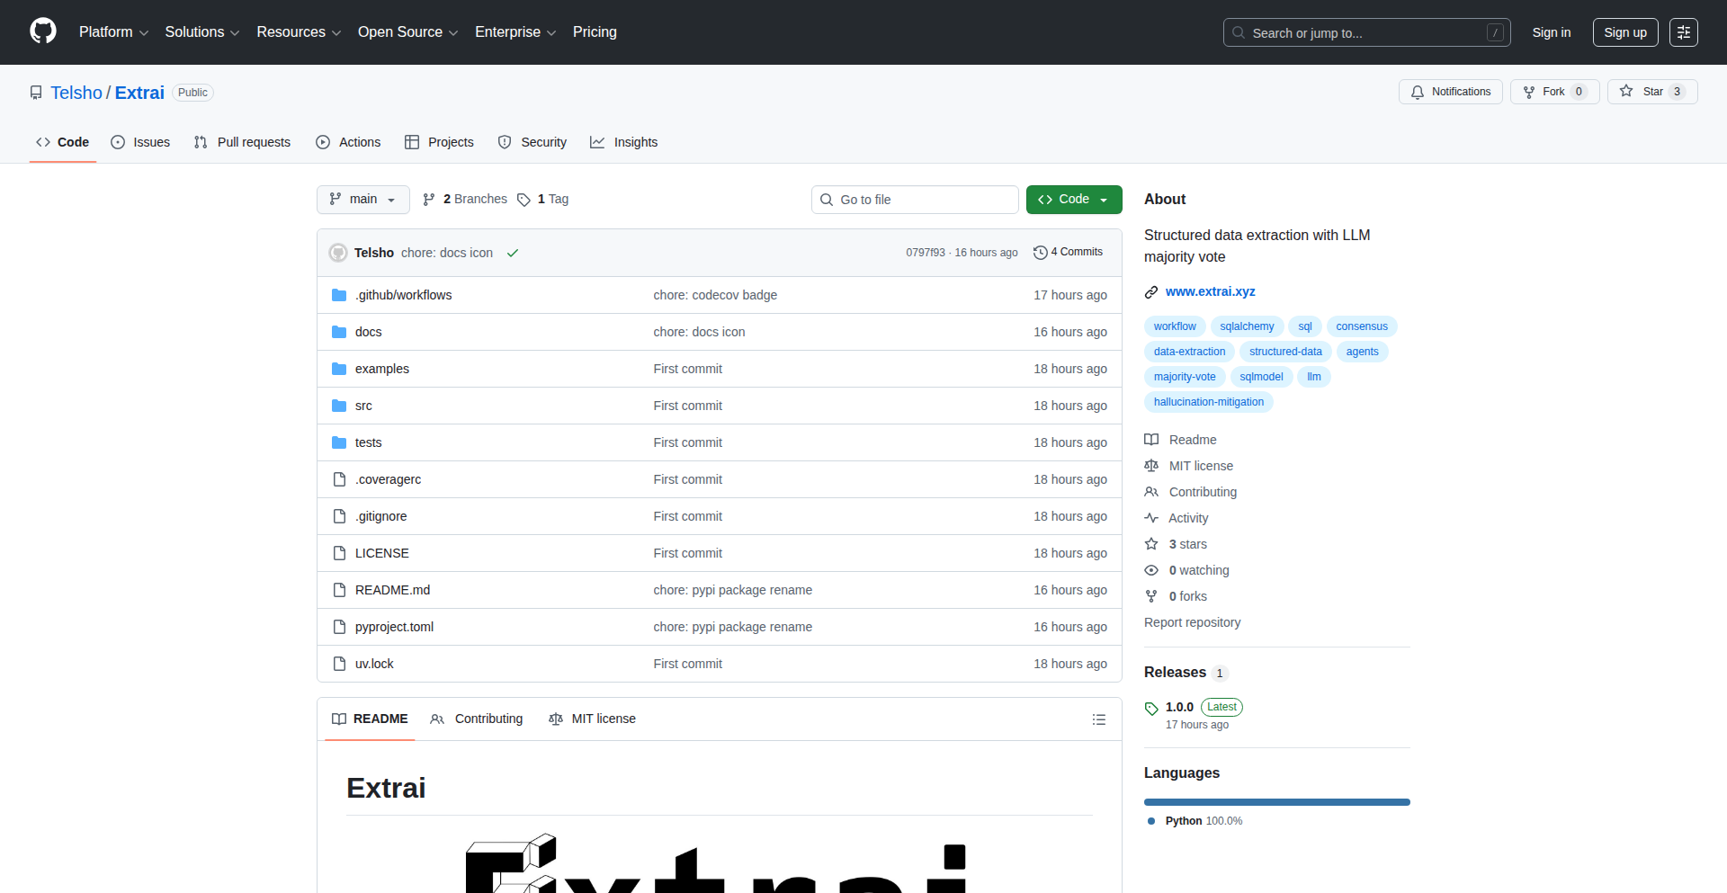Click the examples folder icon
The image size is (1727, 893).
(x=339, y=369)
